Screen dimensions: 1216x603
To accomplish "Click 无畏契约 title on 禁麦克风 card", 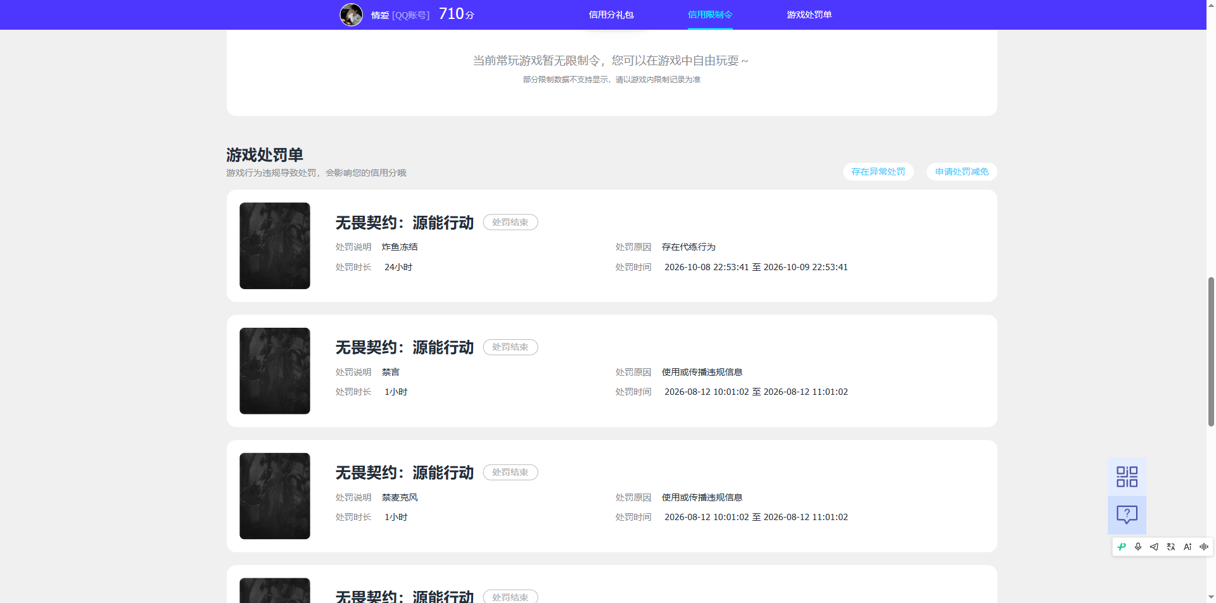I will (405, 473).
